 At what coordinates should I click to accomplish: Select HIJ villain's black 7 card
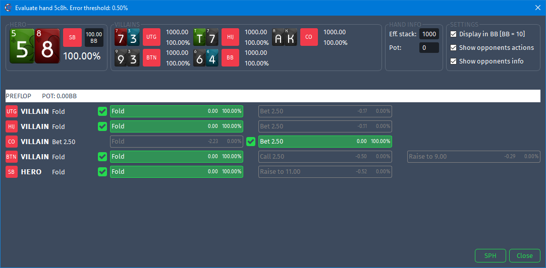[x=212, y=37]
